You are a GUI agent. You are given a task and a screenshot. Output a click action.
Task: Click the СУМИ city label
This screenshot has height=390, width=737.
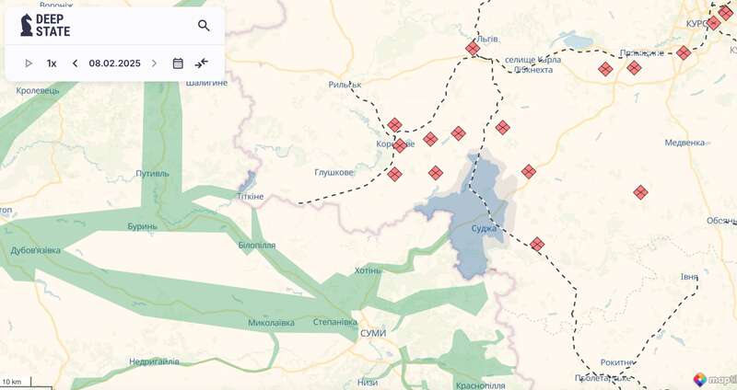click(x=373, y=333)
